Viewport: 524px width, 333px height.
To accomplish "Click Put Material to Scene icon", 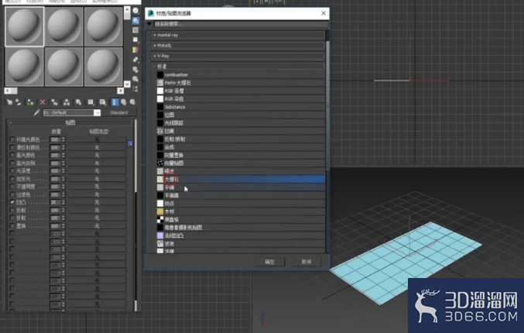I will point(18,102).
